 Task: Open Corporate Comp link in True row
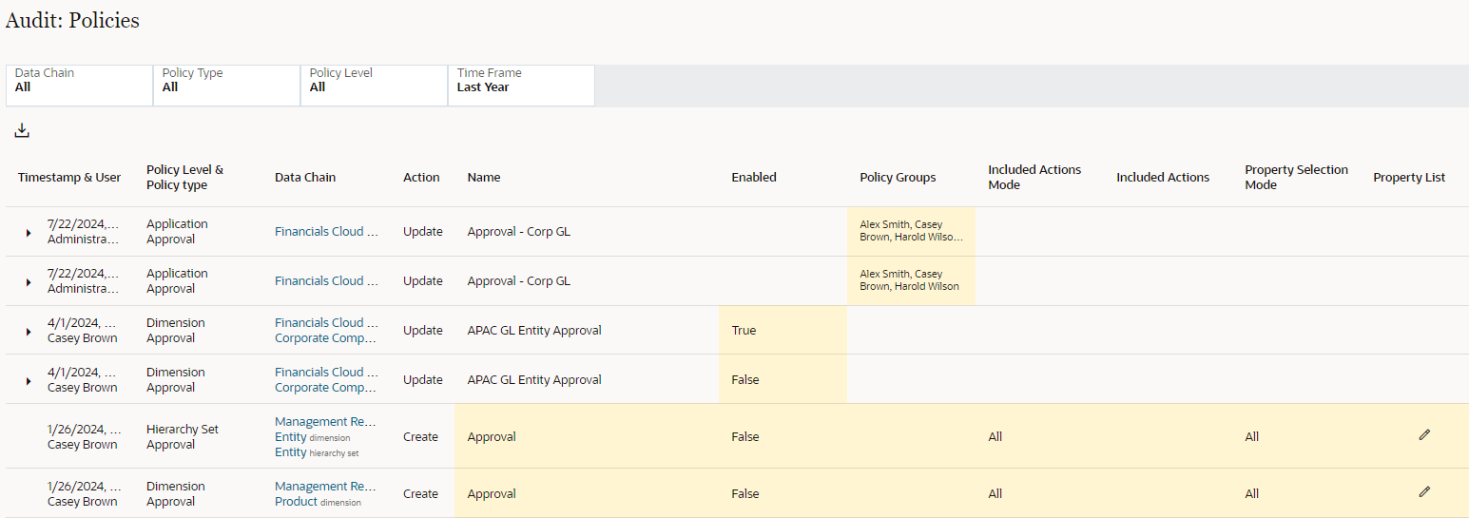pos(326,337)
